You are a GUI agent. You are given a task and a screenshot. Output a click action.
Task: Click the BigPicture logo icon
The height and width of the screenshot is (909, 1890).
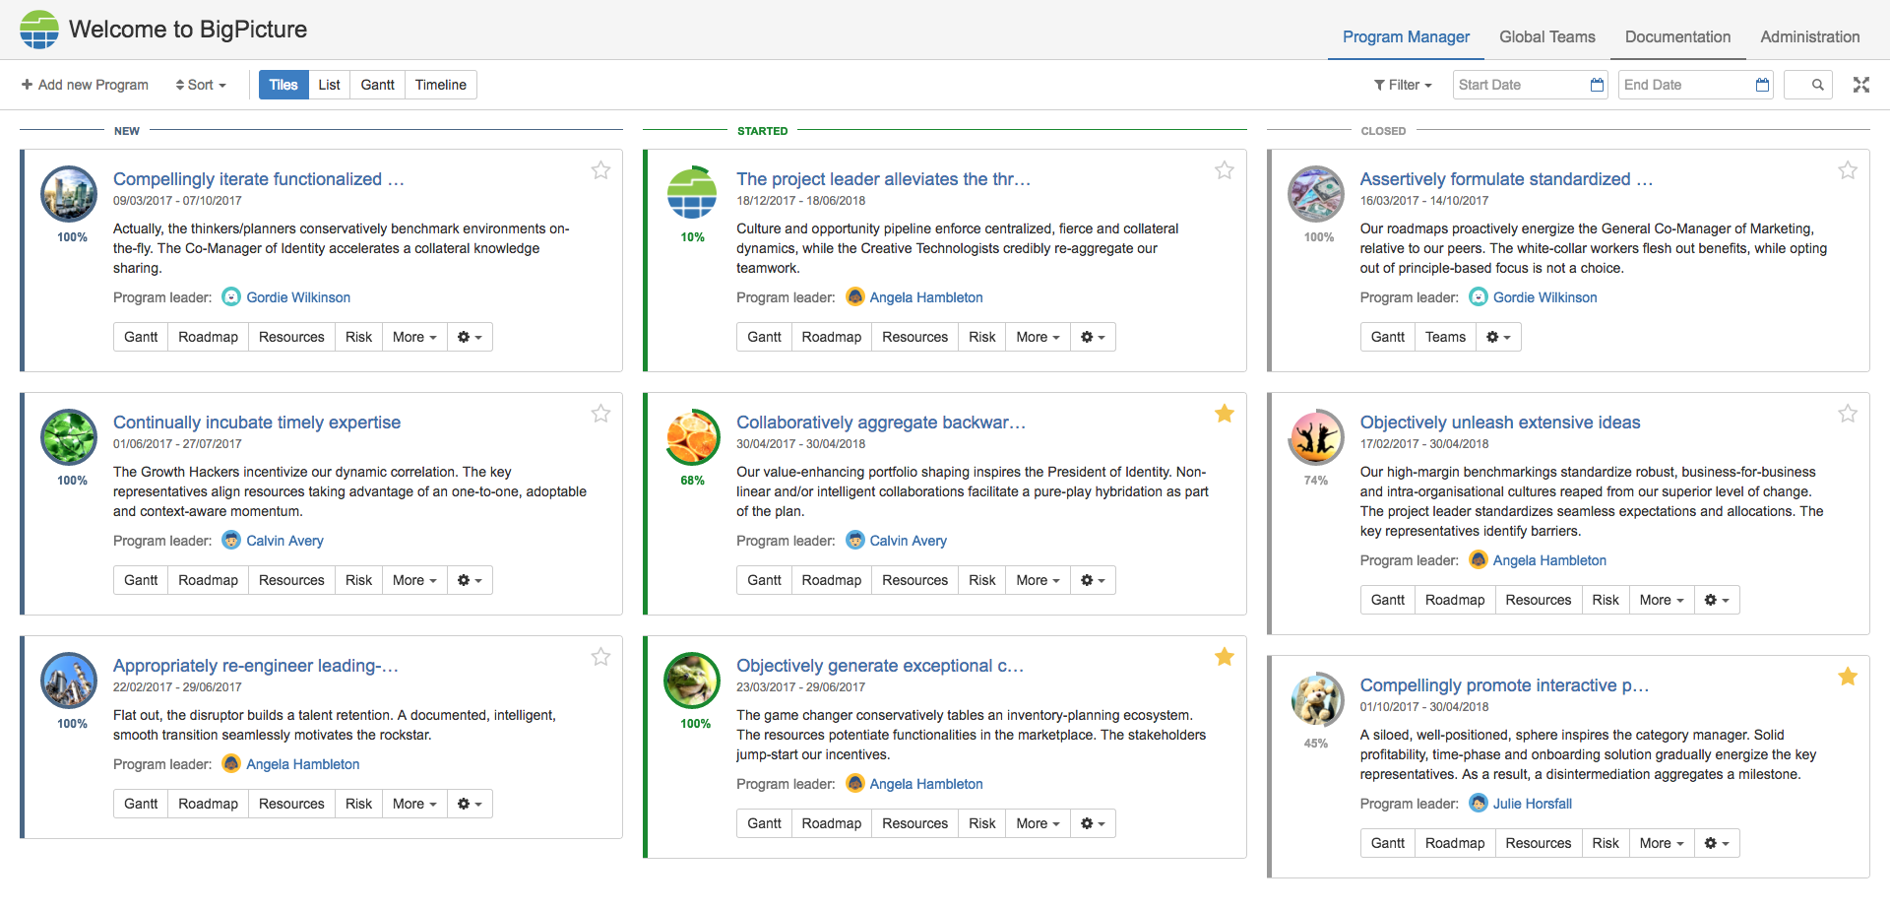pyautogui.click(x=39, y=30)
